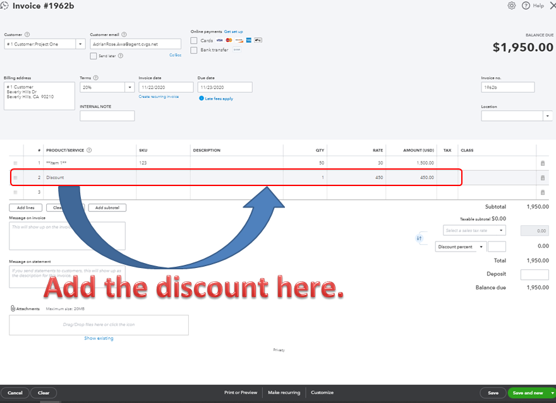Click the Add subtotal button

pos(107,207)
